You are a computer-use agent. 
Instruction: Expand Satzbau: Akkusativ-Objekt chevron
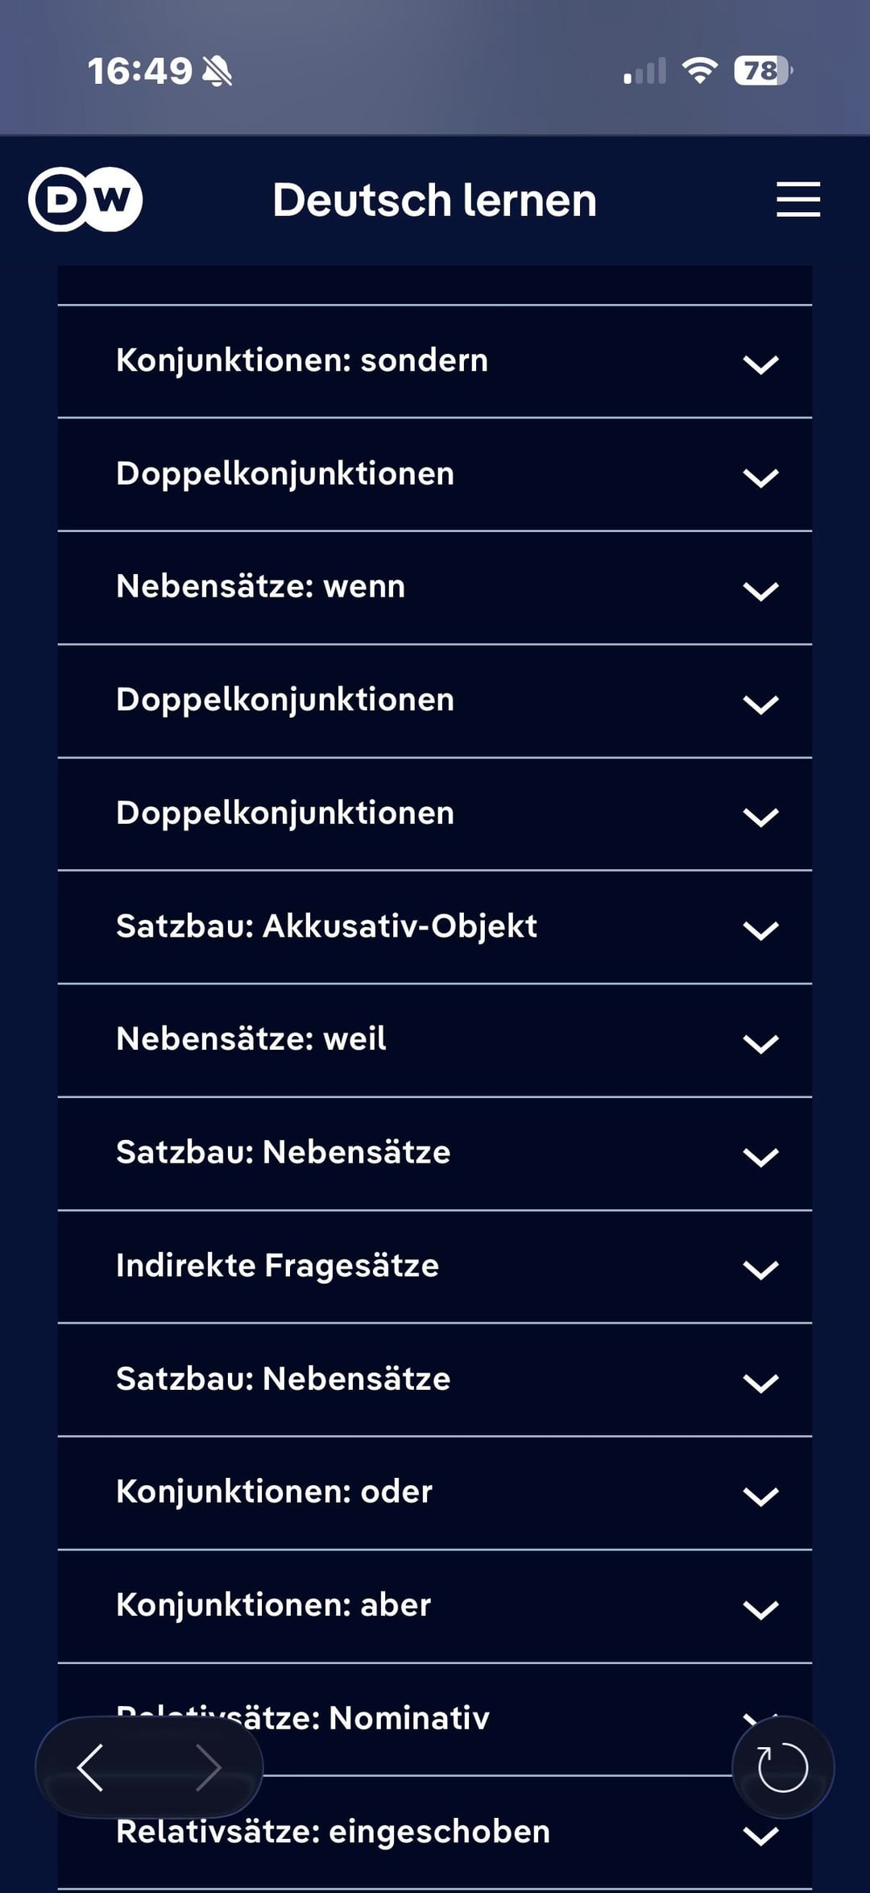(760, 930)
